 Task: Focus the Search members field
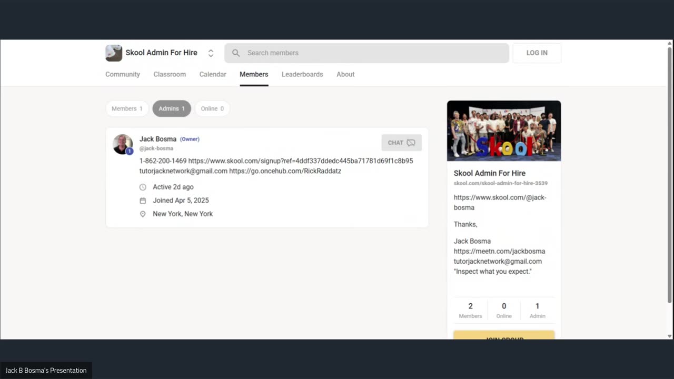point(366,53)
